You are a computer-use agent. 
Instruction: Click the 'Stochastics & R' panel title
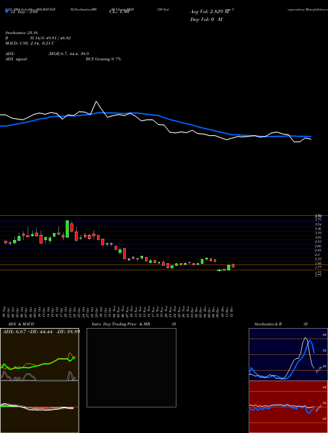[x=268, y=324]
